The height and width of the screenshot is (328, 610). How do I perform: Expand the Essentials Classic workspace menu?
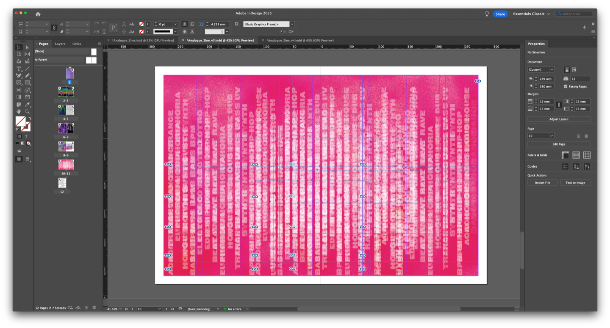click(531, 14)
